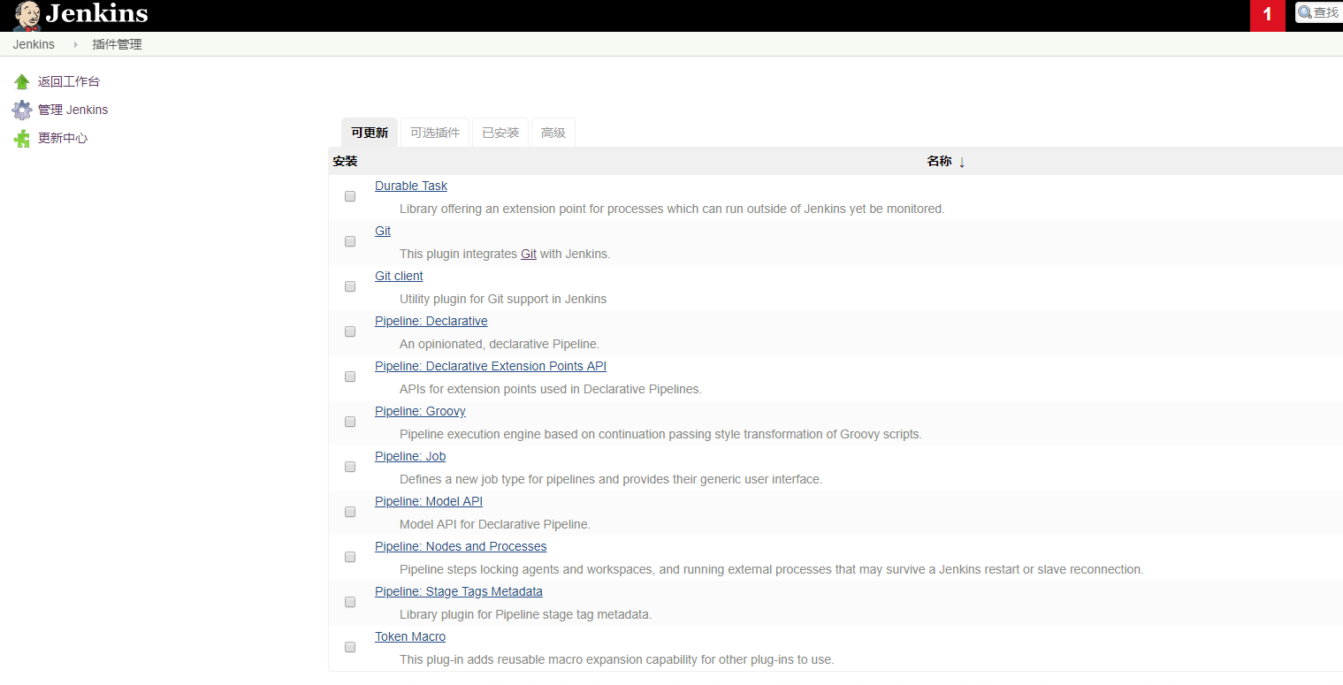Select the Durable Task plugin checkbox

pyautogui.click(x=350, y=196)
